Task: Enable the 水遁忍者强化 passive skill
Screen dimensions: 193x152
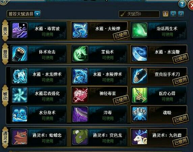Action: tap(39, 95)
